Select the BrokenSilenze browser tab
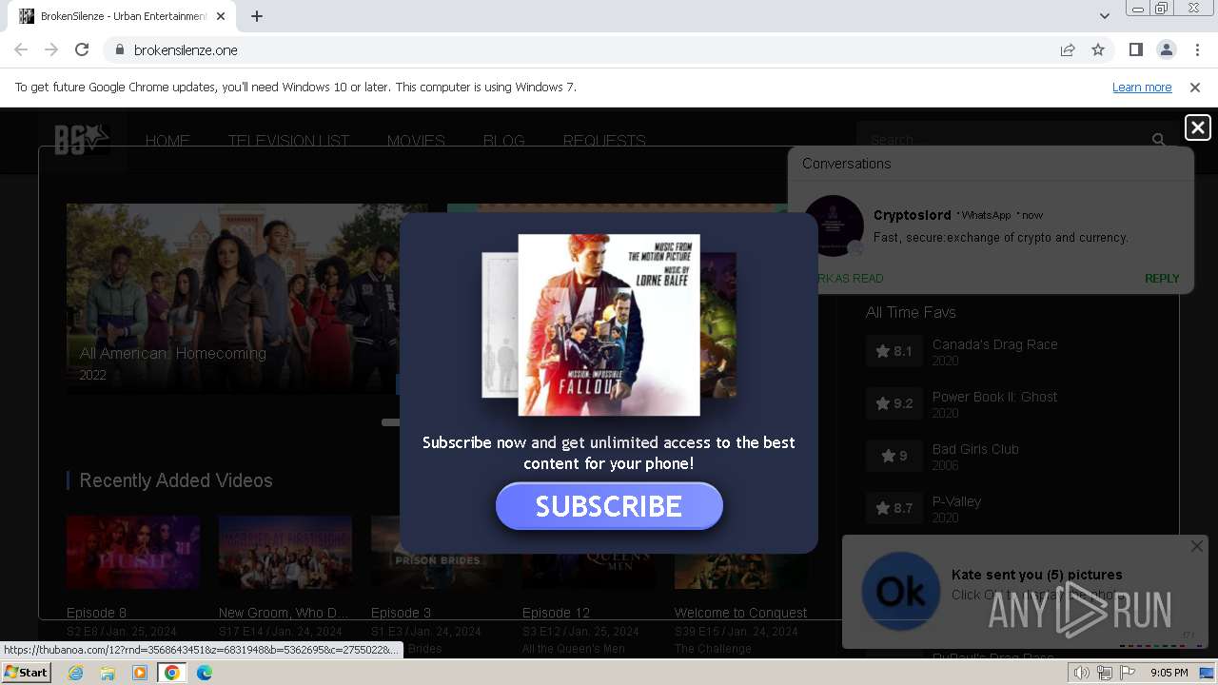The height and width of the screenshot is (685, 1218). (122, 16)
